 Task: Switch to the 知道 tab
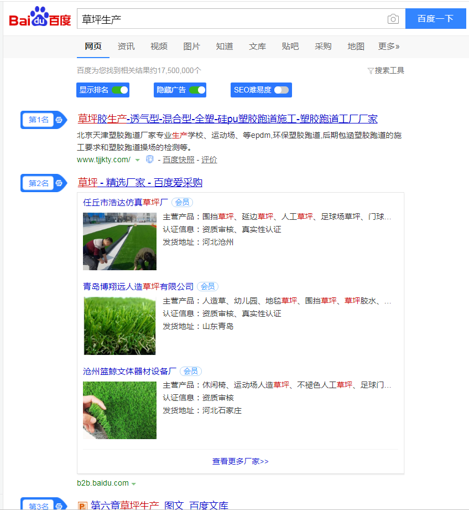coord(225,46)
